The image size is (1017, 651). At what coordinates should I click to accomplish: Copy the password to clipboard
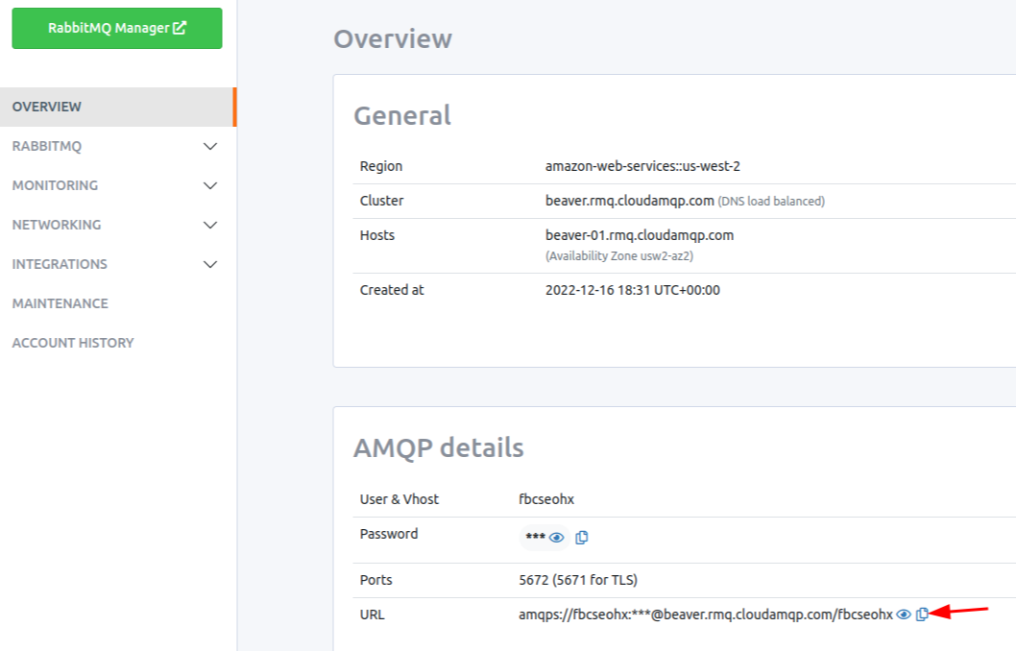pos(582,538)
